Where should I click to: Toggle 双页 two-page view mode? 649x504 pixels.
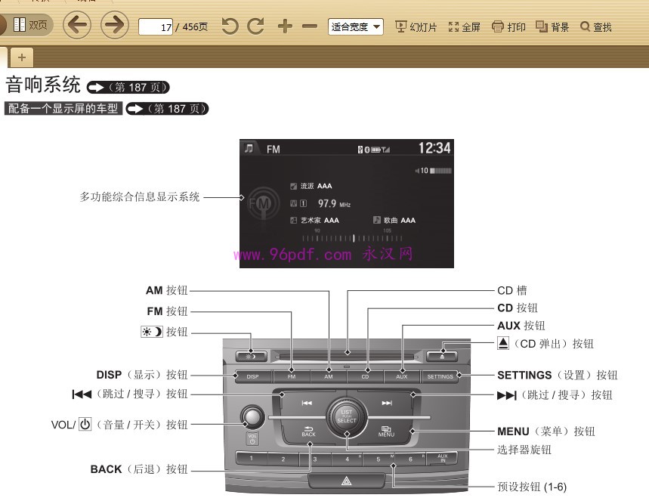click(24, 23)
